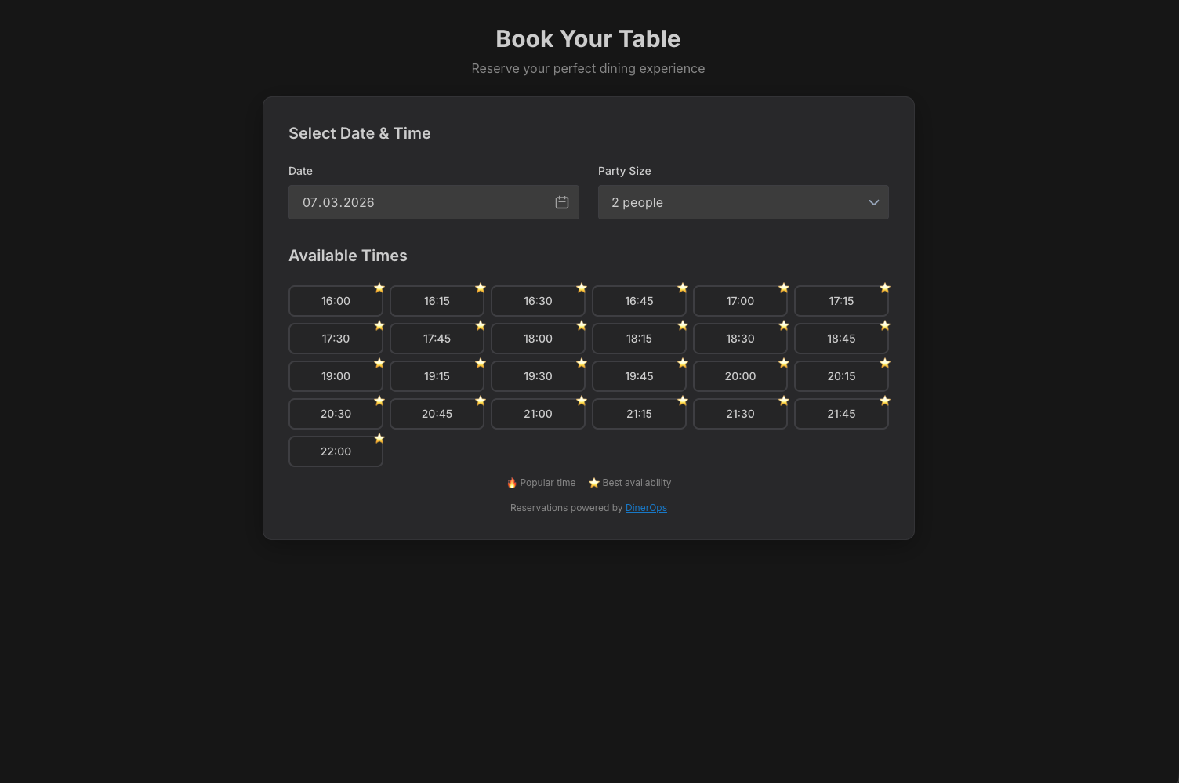Viewport: 1179px width, 783px height.
Task: Click the star badge on the 16:00 slot
Action: pyautogui.click(x=379, y=287)
